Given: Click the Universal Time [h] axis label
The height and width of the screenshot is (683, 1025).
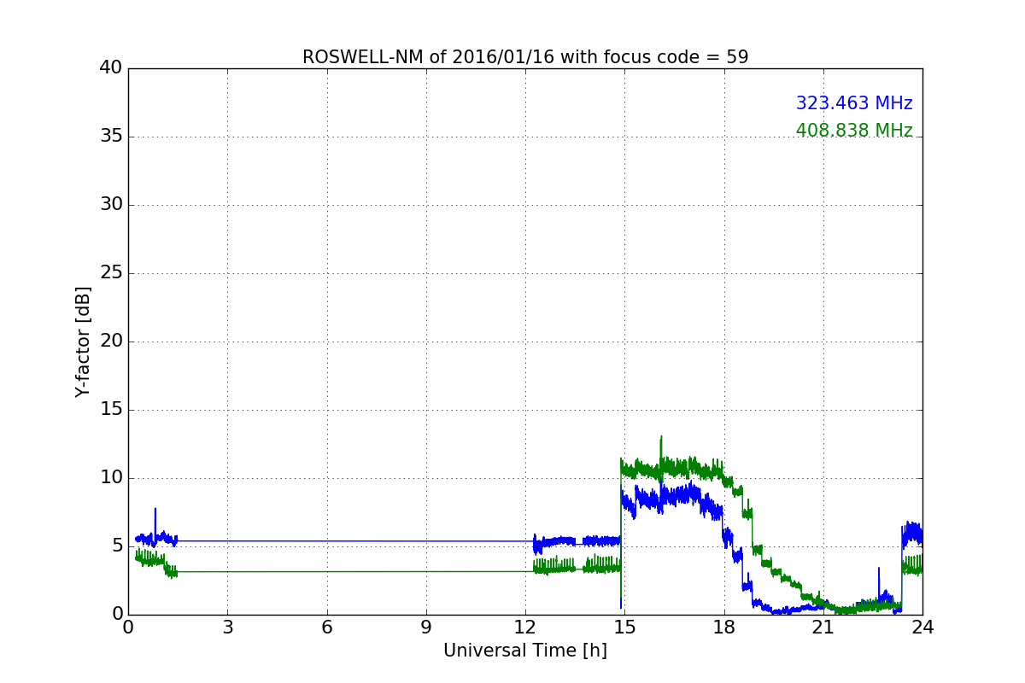Looking at the screenshot, I should [x=525, y=651].
